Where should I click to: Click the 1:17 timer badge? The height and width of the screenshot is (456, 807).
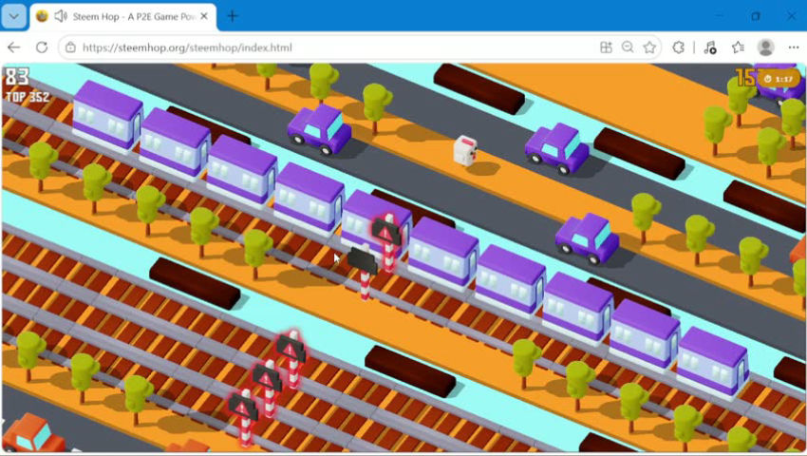click(779, 79)
